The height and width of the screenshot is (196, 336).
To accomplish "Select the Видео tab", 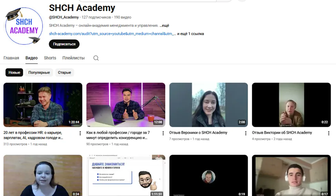I will coord(31,58).
